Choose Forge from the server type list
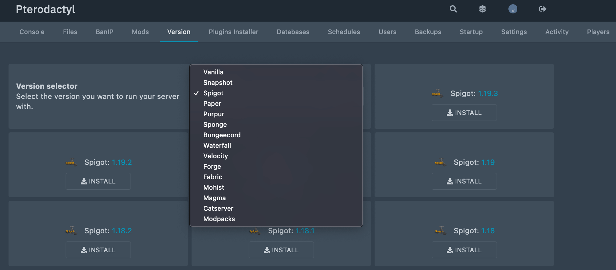 (x=212, y=166)
